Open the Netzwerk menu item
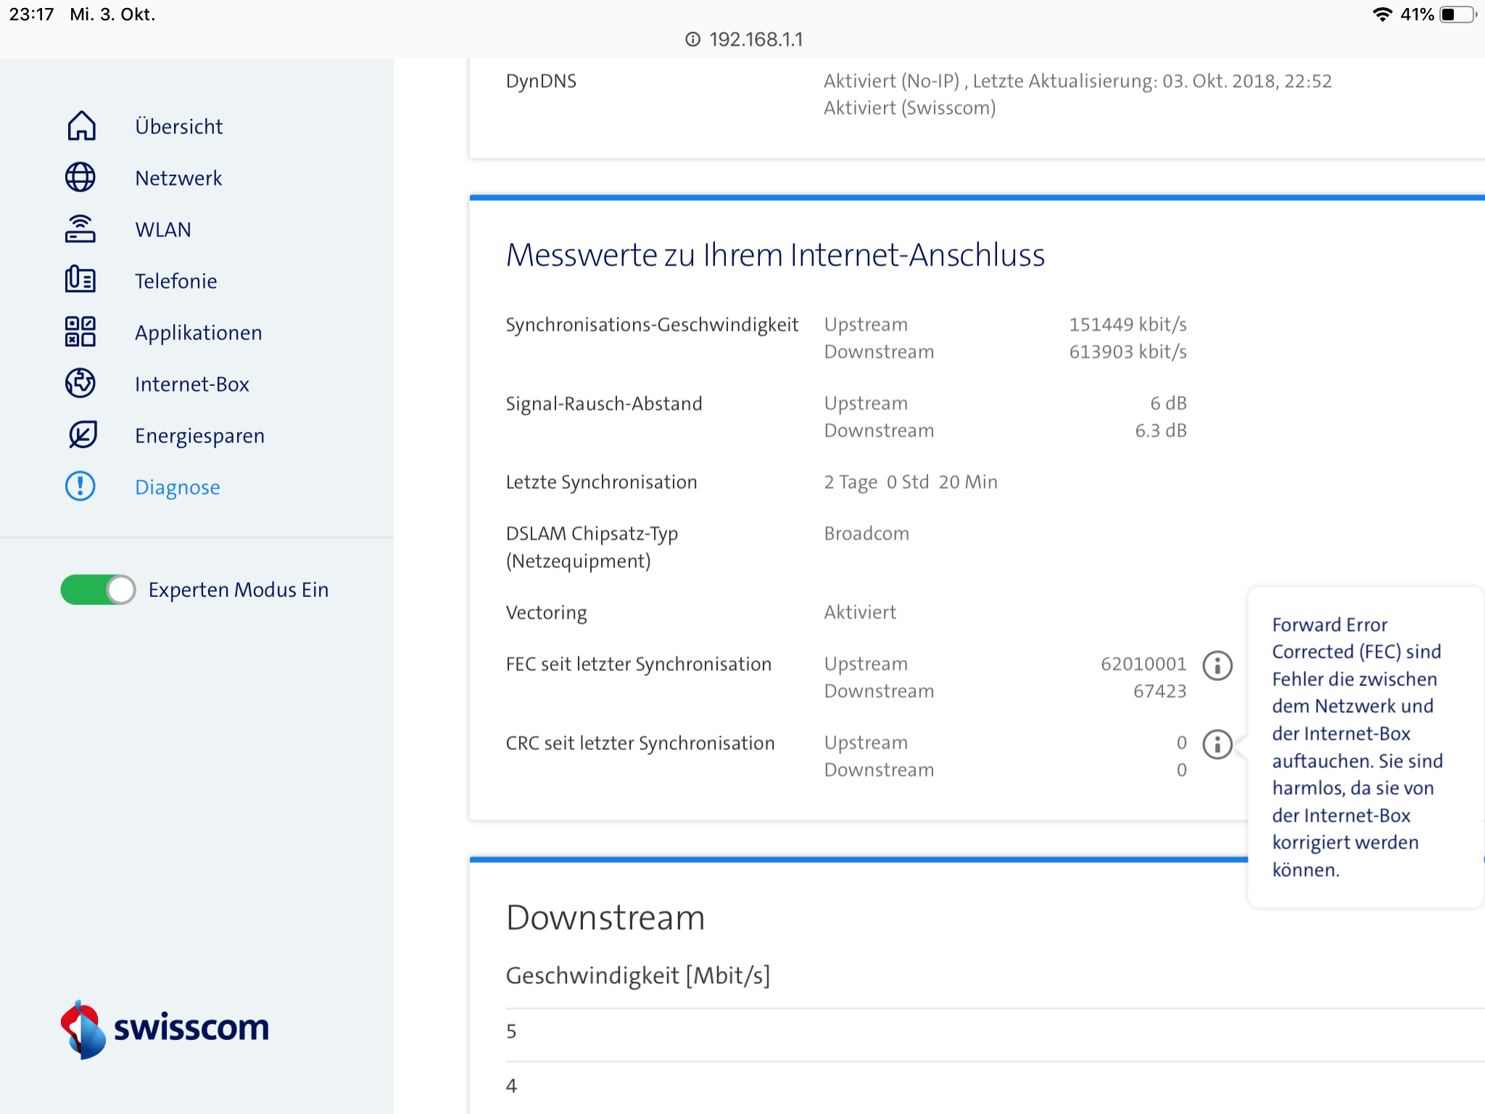This screenshot has height=1114, width=1485. pos(178,178)
